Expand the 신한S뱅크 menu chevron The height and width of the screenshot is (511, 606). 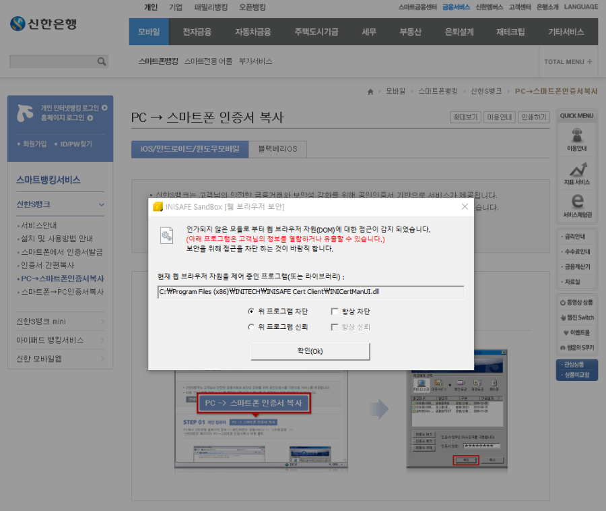point(102,204)
